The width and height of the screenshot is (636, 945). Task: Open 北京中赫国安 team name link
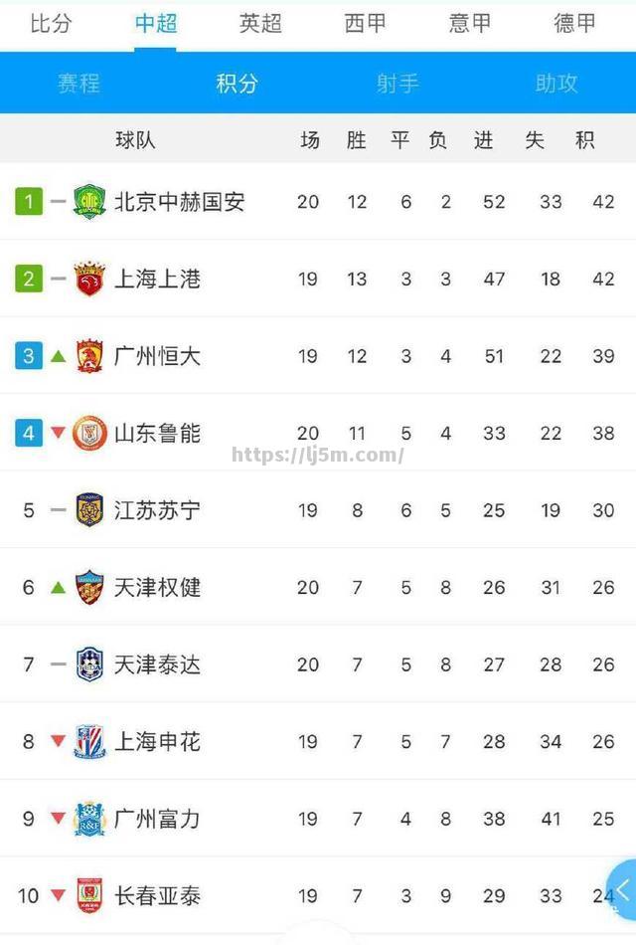[180, 201]
